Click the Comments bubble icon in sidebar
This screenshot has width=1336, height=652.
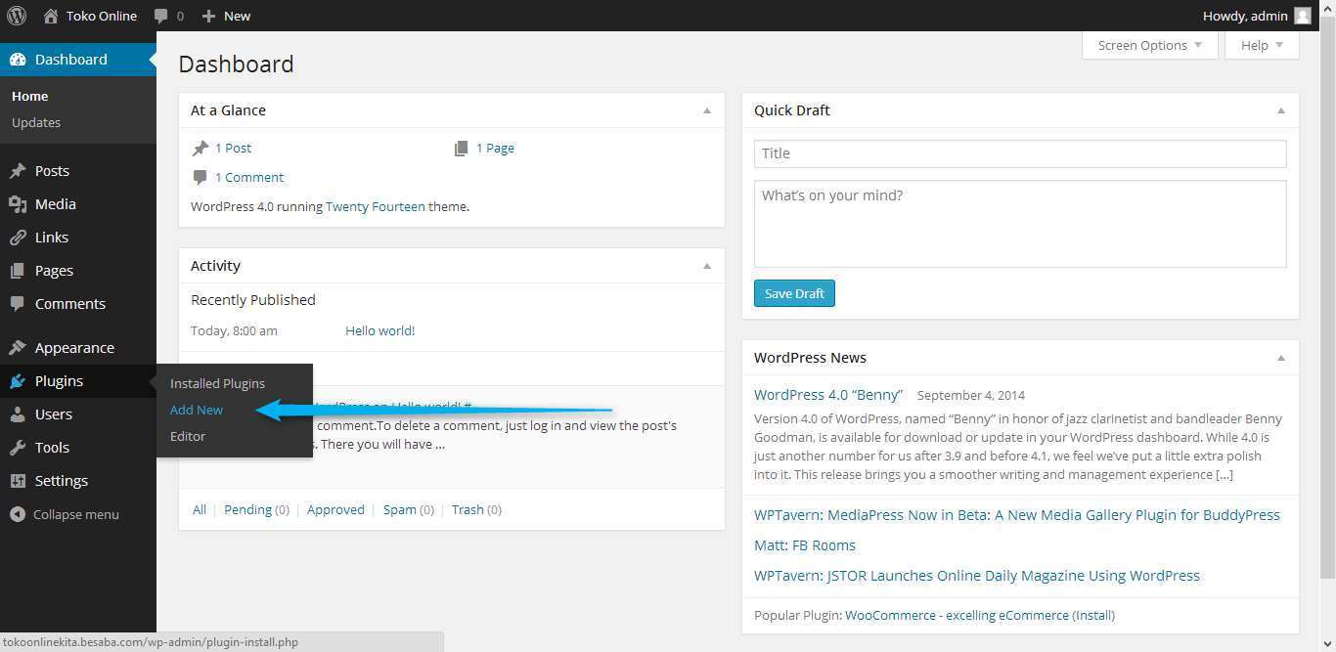pyautogui.click(x=18, y=304)
